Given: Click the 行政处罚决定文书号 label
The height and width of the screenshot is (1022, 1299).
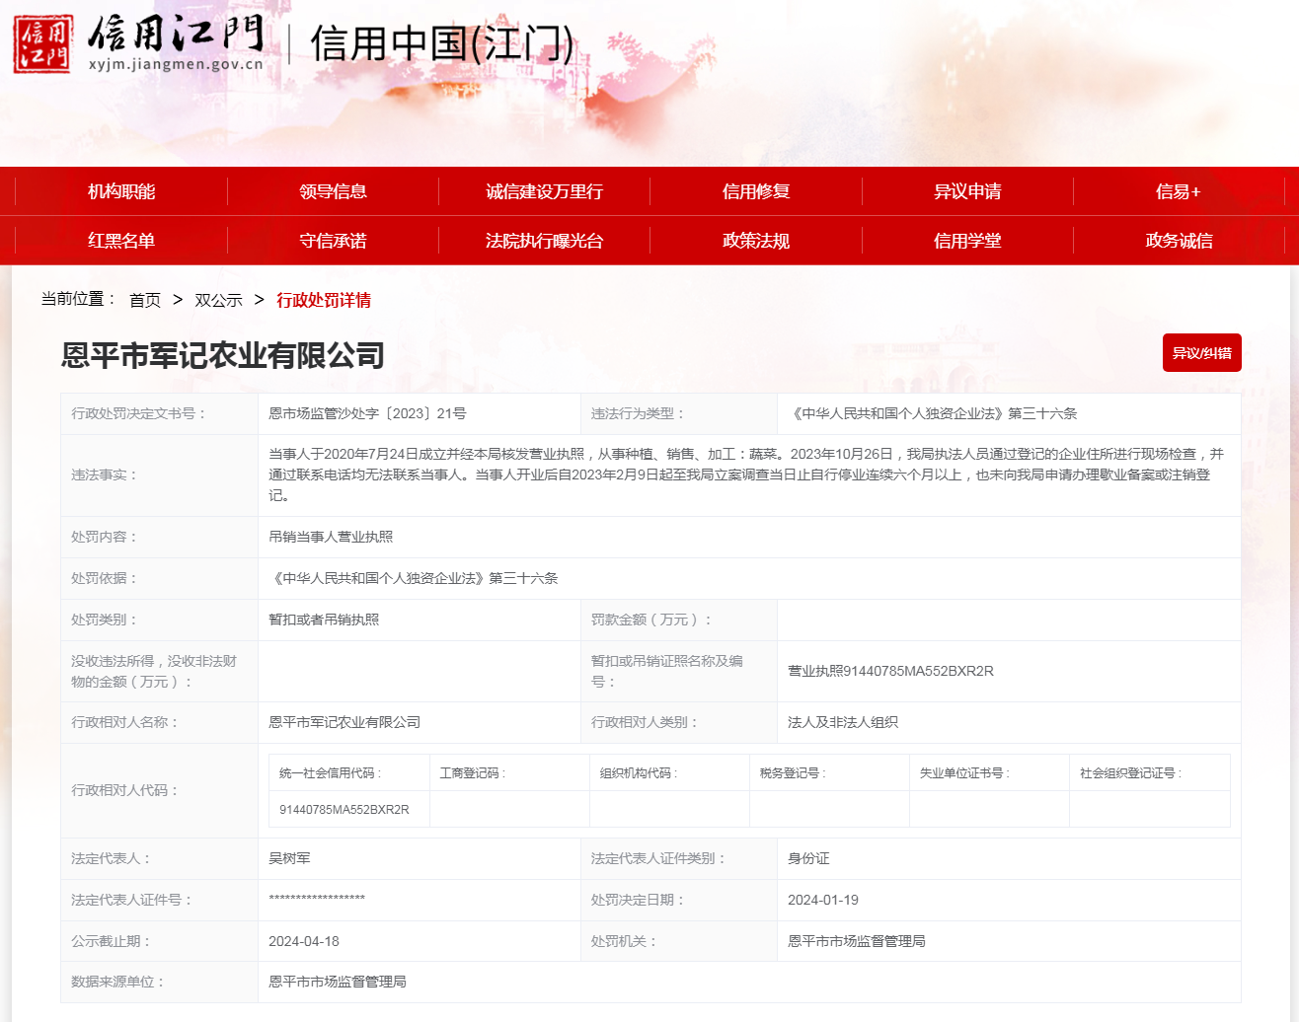Looking at the screenshot, I should (x=139, y=413).
